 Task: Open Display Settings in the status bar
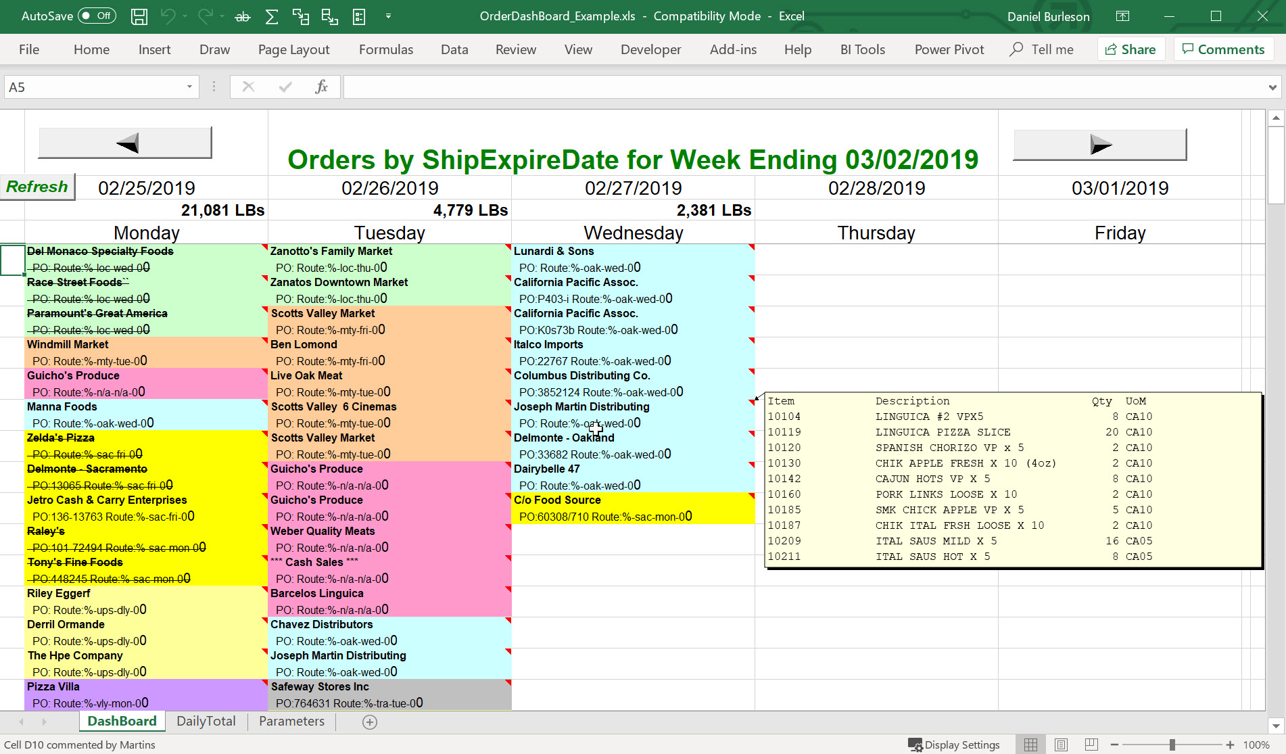coord(953,745)
